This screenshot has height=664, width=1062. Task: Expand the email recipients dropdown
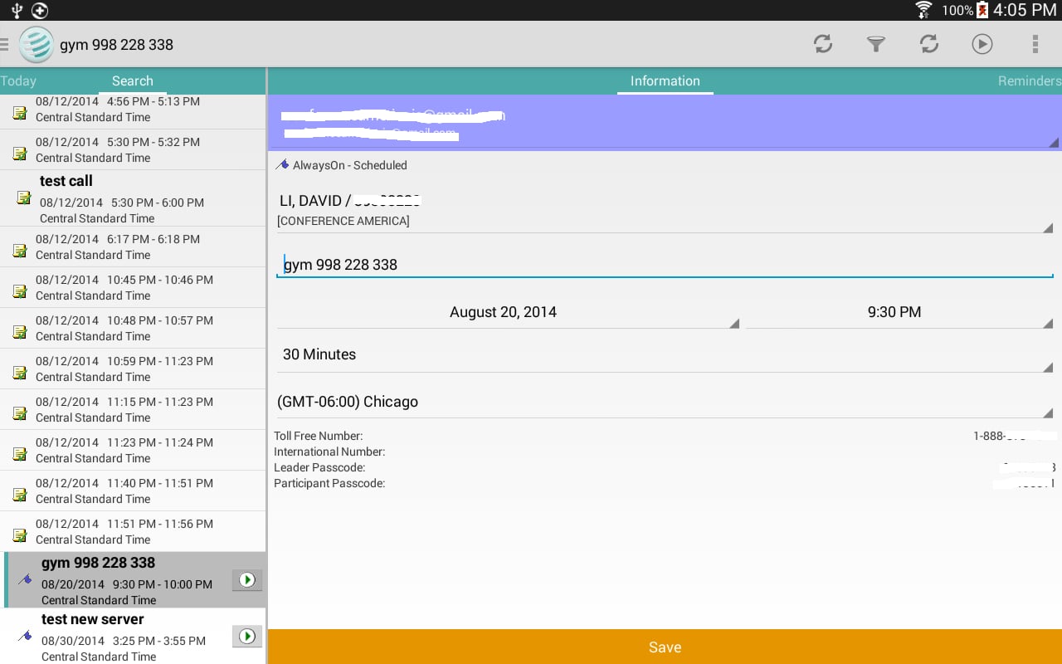tap(665, 123)
